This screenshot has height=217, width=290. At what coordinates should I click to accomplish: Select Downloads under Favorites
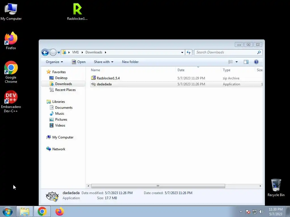click(x=63, y=84)
